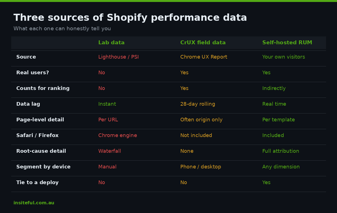Select the 'Full attribution' cell

click(x=281, y=151)
